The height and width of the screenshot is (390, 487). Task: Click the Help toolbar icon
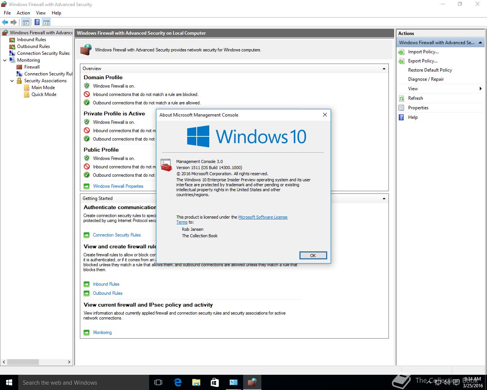click(37, 22)
